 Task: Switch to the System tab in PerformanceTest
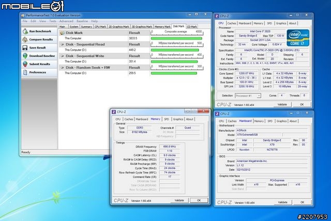click(x=74, y=27)
